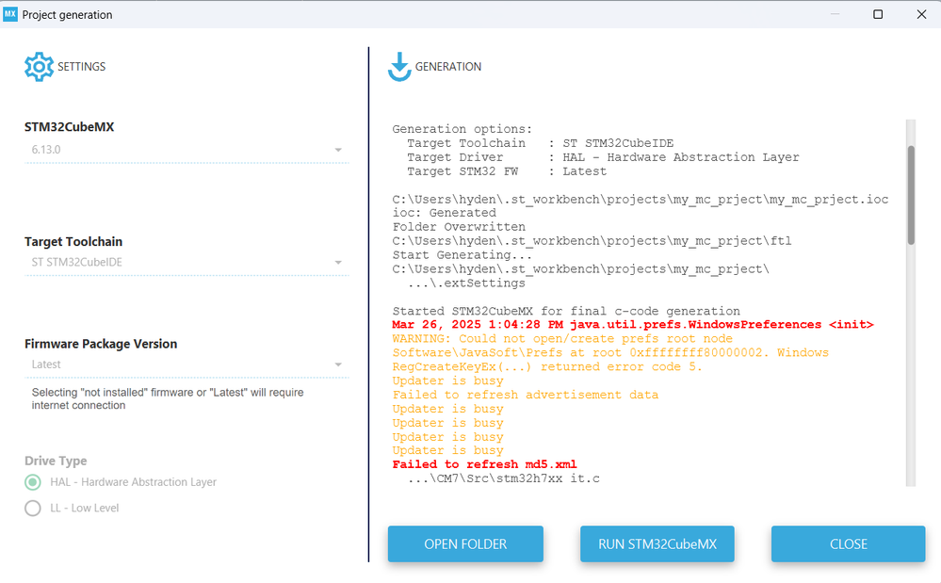Expand the Target Toolchain ST STM32CubeIDE dropdown
941x583 pixels.
[187, 263]
